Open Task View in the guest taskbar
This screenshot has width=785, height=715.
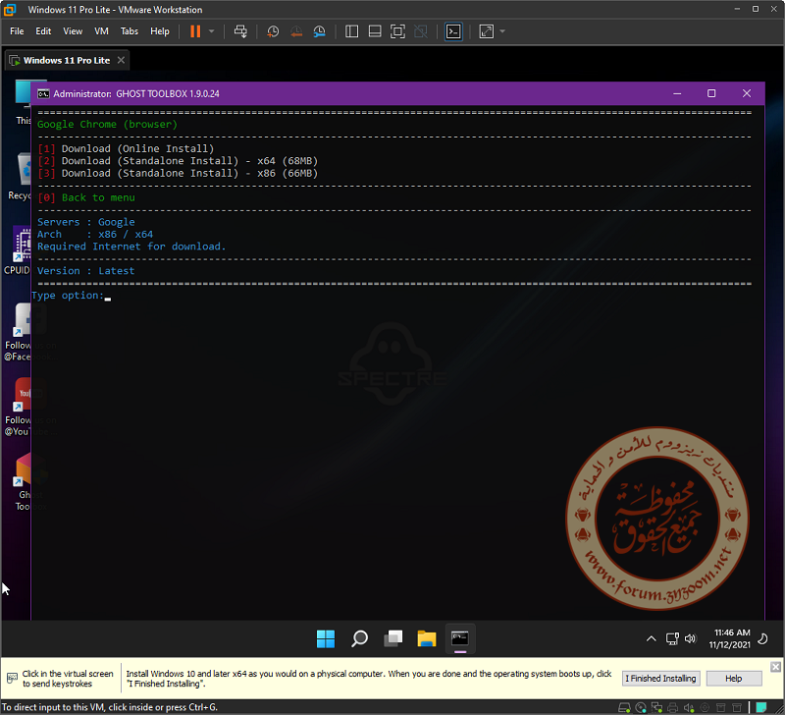(393, 638)
